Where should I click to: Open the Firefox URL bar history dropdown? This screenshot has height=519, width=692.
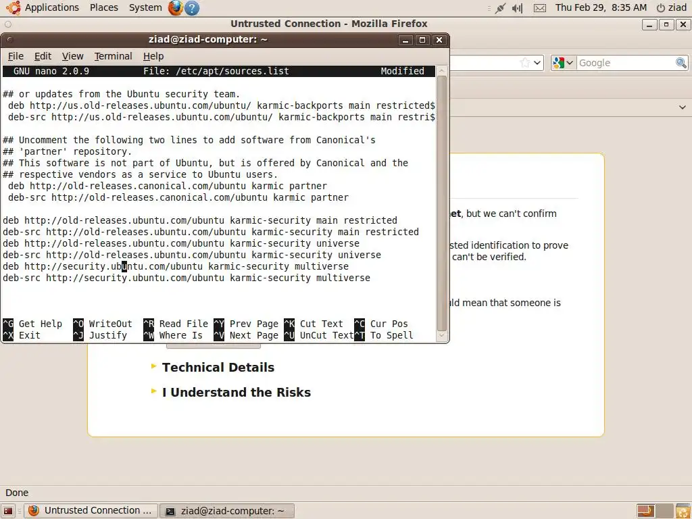537,63
